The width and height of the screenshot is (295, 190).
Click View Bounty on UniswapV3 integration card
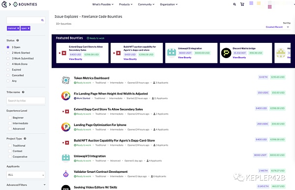pyautogui.click(x=184, y=58)
